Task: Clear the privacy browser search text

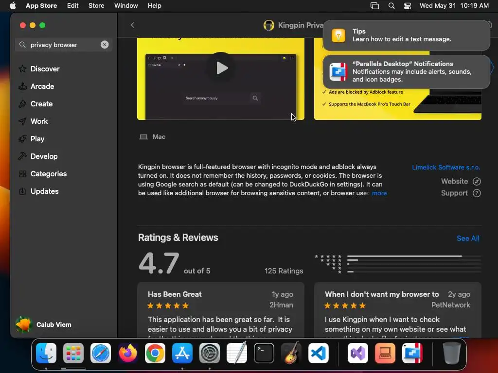Action: 105,45
